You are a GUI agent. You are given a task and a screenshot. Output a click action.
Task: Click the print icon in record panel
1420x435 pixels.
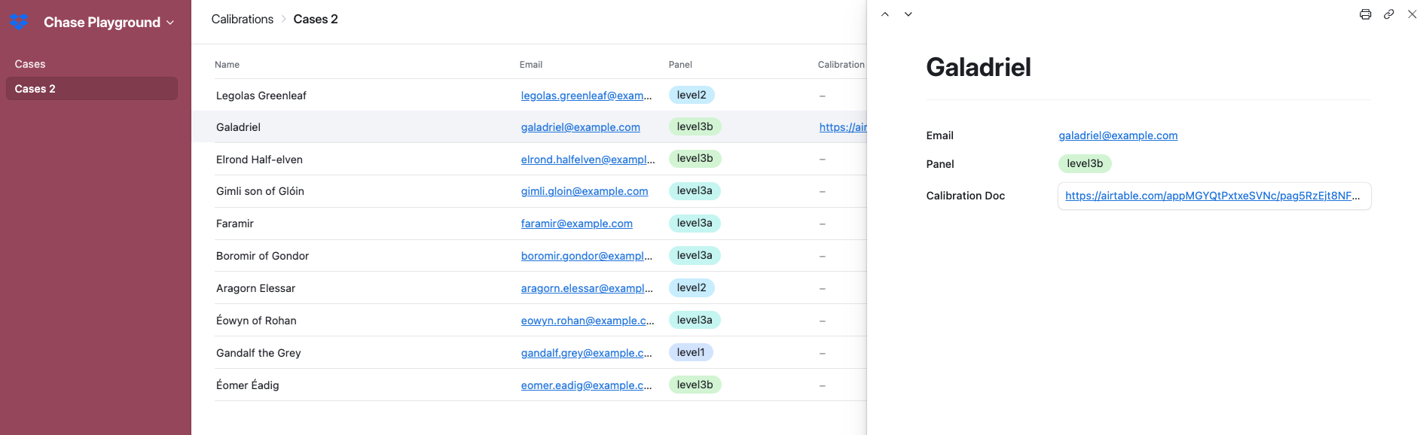[x=1365, y=14]
